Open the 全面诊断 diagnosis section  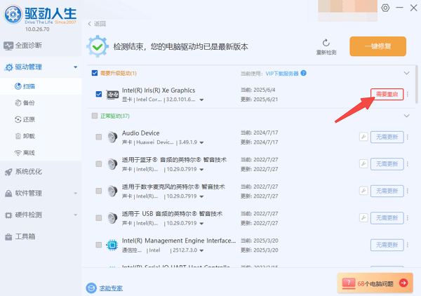(x=23, y=46)
